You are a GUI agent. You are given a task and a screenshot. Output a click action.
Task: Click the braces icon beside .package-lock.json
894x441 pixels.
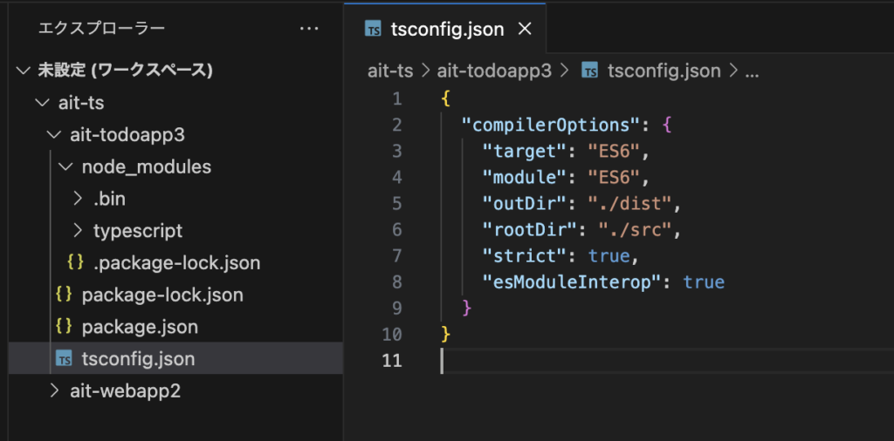click(x=75, y=263)
